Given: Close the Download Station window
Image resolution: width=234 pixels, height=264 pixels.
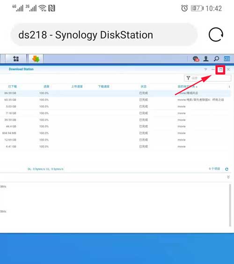Looking at the screenshot, I should pyautogui.click(x=228, y=69).
